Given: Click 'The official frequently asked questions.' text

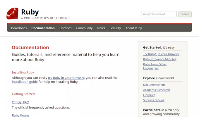Looking at the screenshot, I should (x=41, y=107).
